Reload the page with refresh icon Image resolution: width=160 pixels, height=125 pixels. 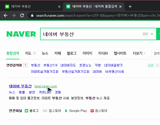click(22, 15)
